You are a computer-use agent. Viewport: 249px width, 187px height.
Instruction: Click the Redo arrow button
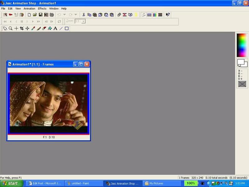(x=71, y=15)
